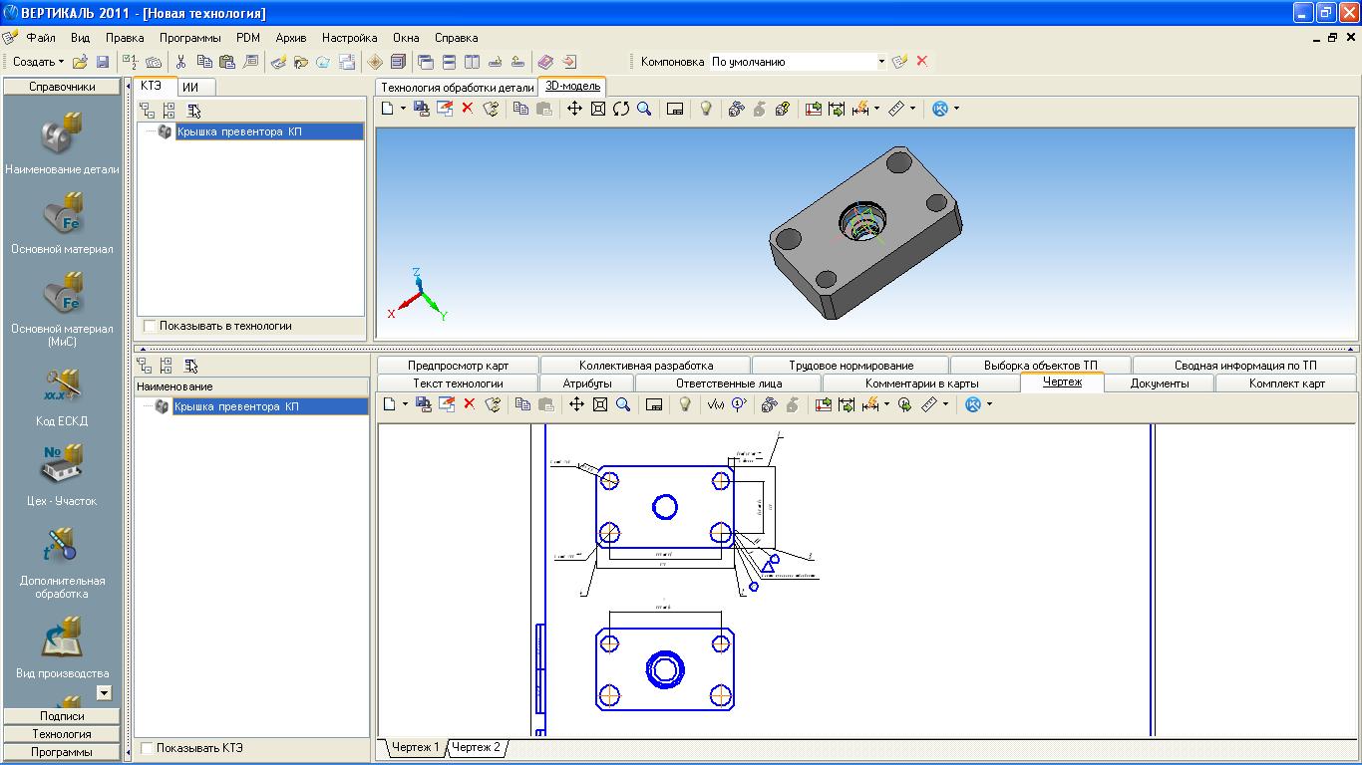Open file with the folder icon in main toolbar
The image size is (1362, 765).
pyautogui.click(x=81, y=62)
